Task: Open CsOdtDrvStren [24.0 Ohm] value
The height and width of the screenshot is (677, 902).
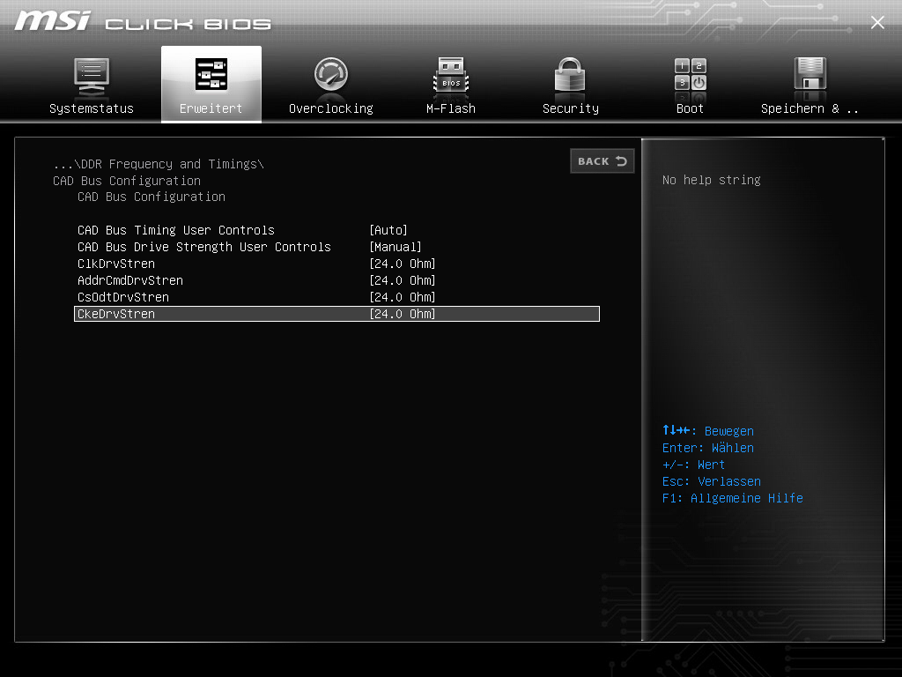Action: 402,297
